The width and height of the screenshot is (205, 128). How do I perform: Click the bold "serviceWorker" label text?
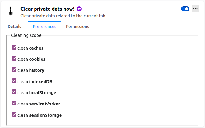(45, 104)
